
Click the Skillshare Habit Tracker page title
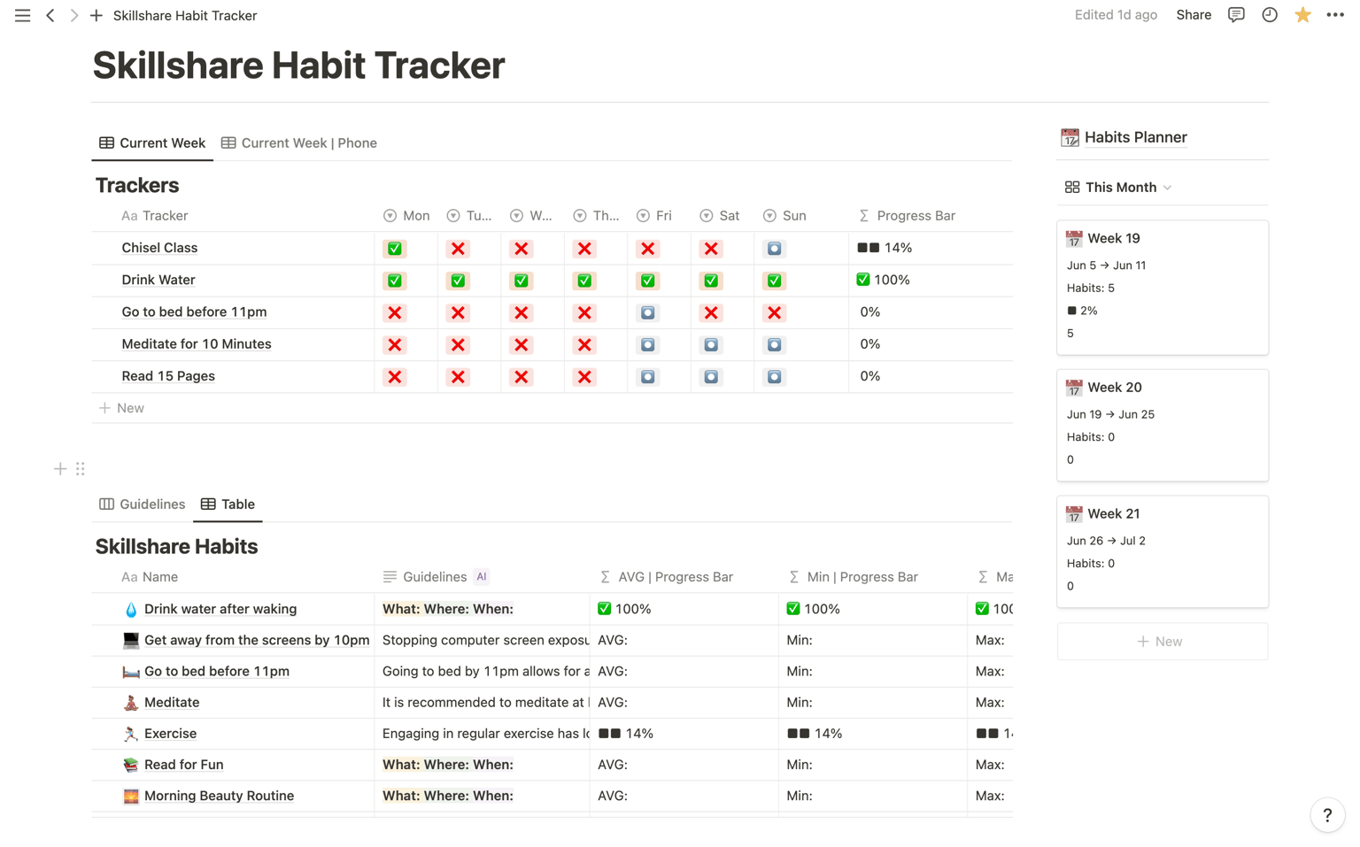point(298,65)
